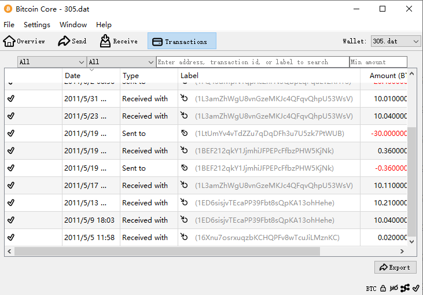Click the address search input field

pos(252,62)
